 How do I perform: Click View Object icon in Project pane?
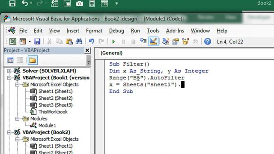(20, 60)
